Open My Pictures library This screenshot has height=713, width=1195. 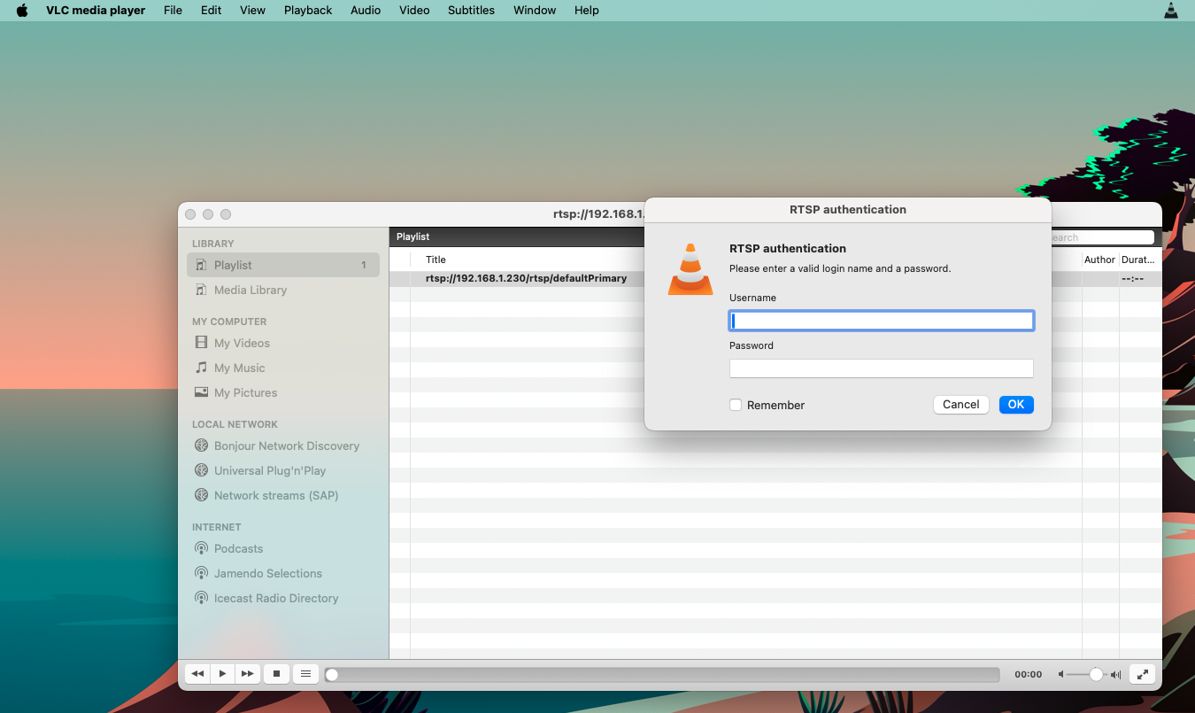point(245,392)
